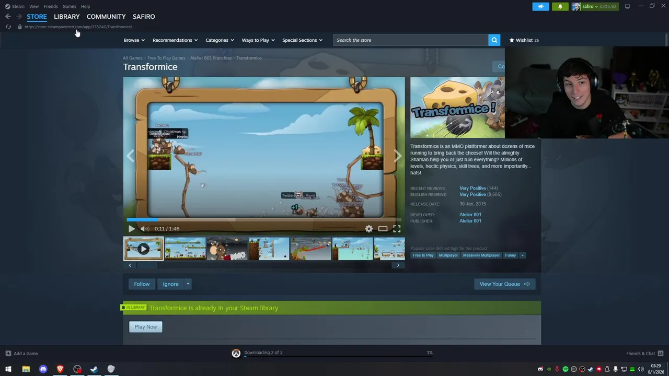Screen dimensions: 669x376
Task: Click the Funny tag
Action: (x=510, y=255)
